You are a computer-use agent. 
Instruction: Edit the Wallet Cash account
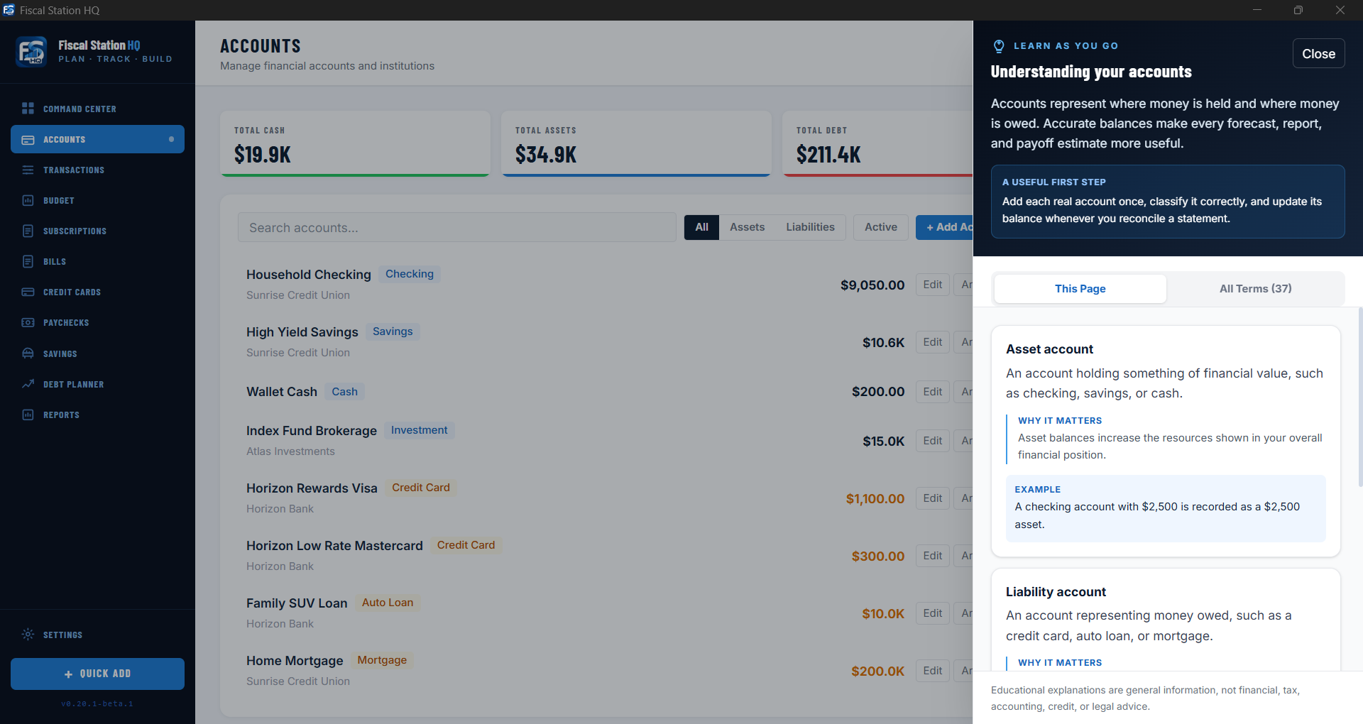click(932, 392)
